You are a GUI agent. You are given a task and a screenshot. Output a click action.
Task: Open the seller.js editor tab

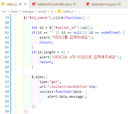pyautogui.click(x=14, y=4)
